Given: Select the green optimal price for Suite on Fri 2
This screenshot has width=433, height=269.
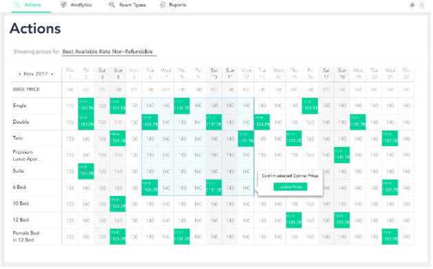Looking at the screenshot, I should click(86, 171).
